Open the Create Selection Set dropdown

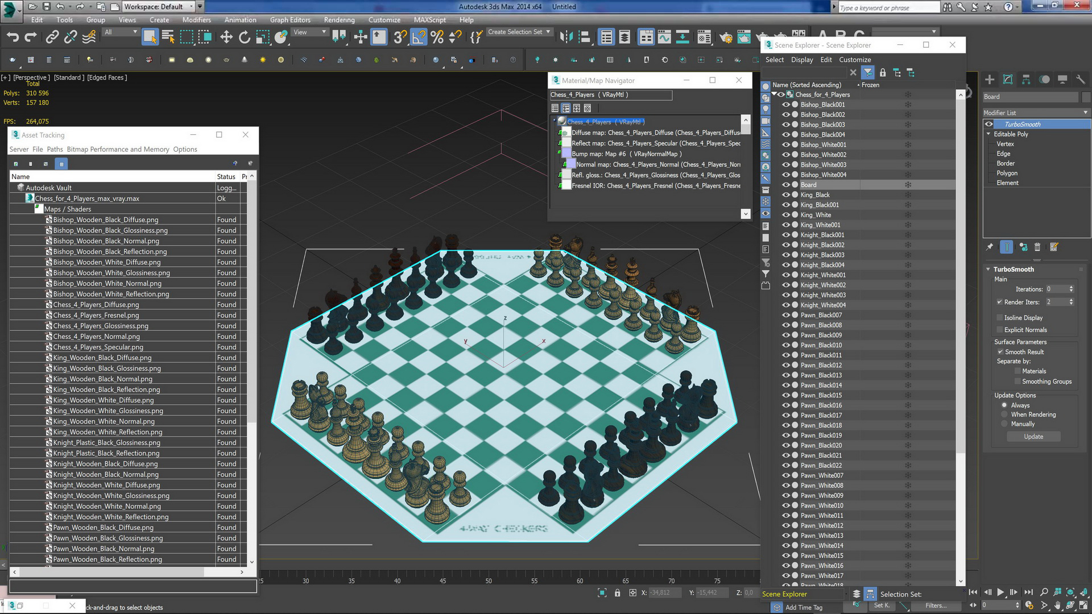coord(519,32)
